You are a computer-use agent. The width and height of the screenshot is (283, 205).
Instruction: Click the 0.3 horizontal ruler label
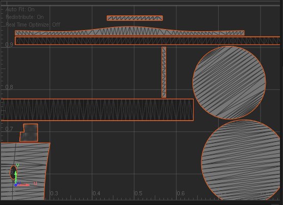pyautogui.click(x=54, y=193)
